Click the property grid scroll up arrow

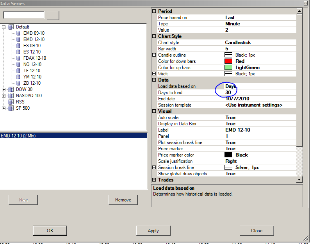point(299,11)
